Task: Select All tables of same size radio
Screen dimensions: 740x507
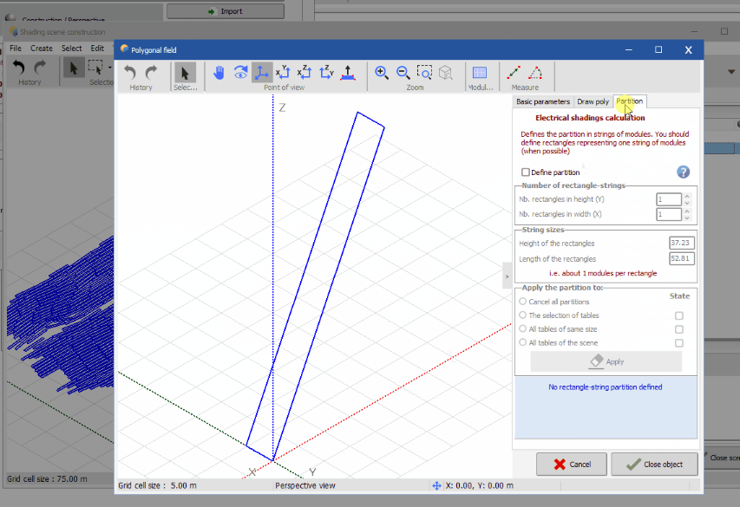Action: (x=523, y=328)
